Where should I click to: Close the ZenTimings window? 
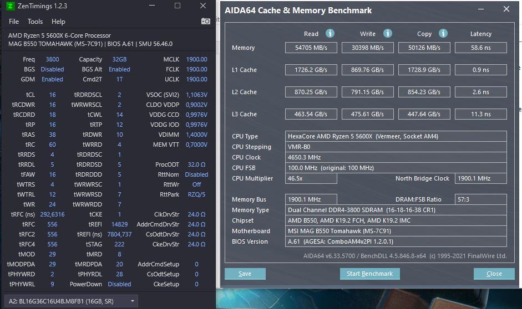[x=203, y=6]
